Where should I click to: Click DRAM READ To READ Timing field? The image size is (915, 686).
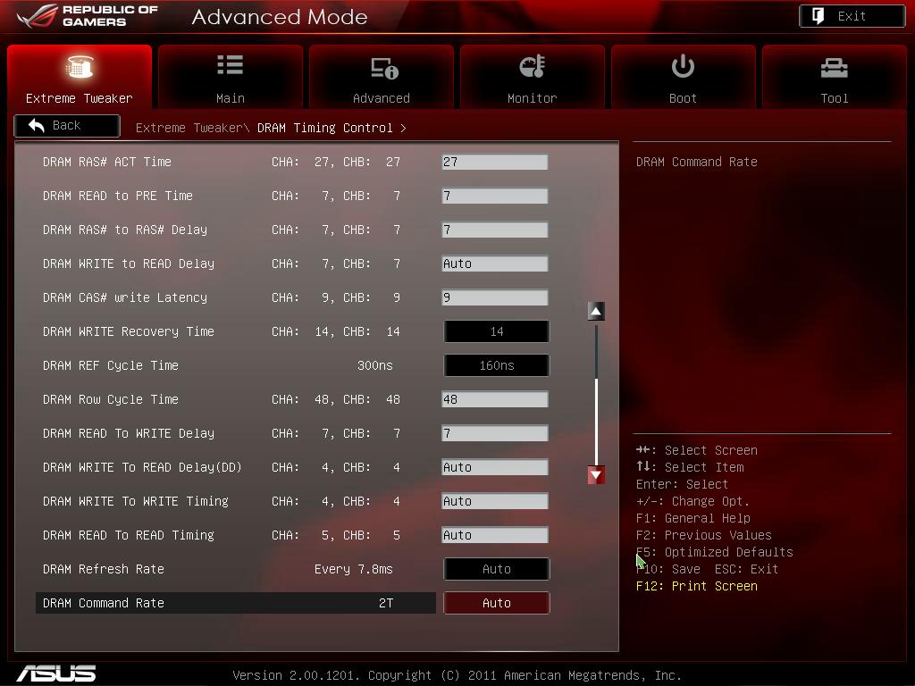pos(495,535)
